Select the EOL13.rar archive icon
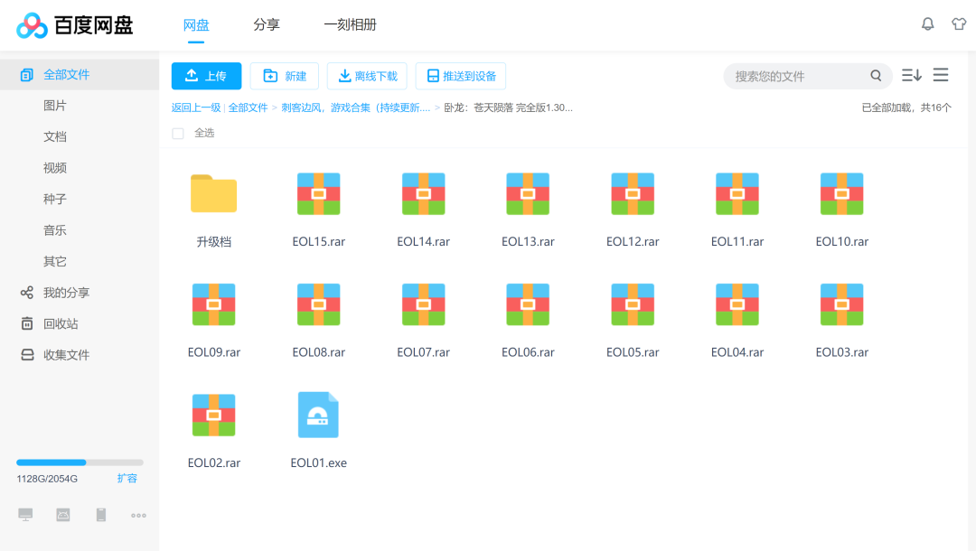This screenshot has height=551, width=976. (x=528, y=193)
